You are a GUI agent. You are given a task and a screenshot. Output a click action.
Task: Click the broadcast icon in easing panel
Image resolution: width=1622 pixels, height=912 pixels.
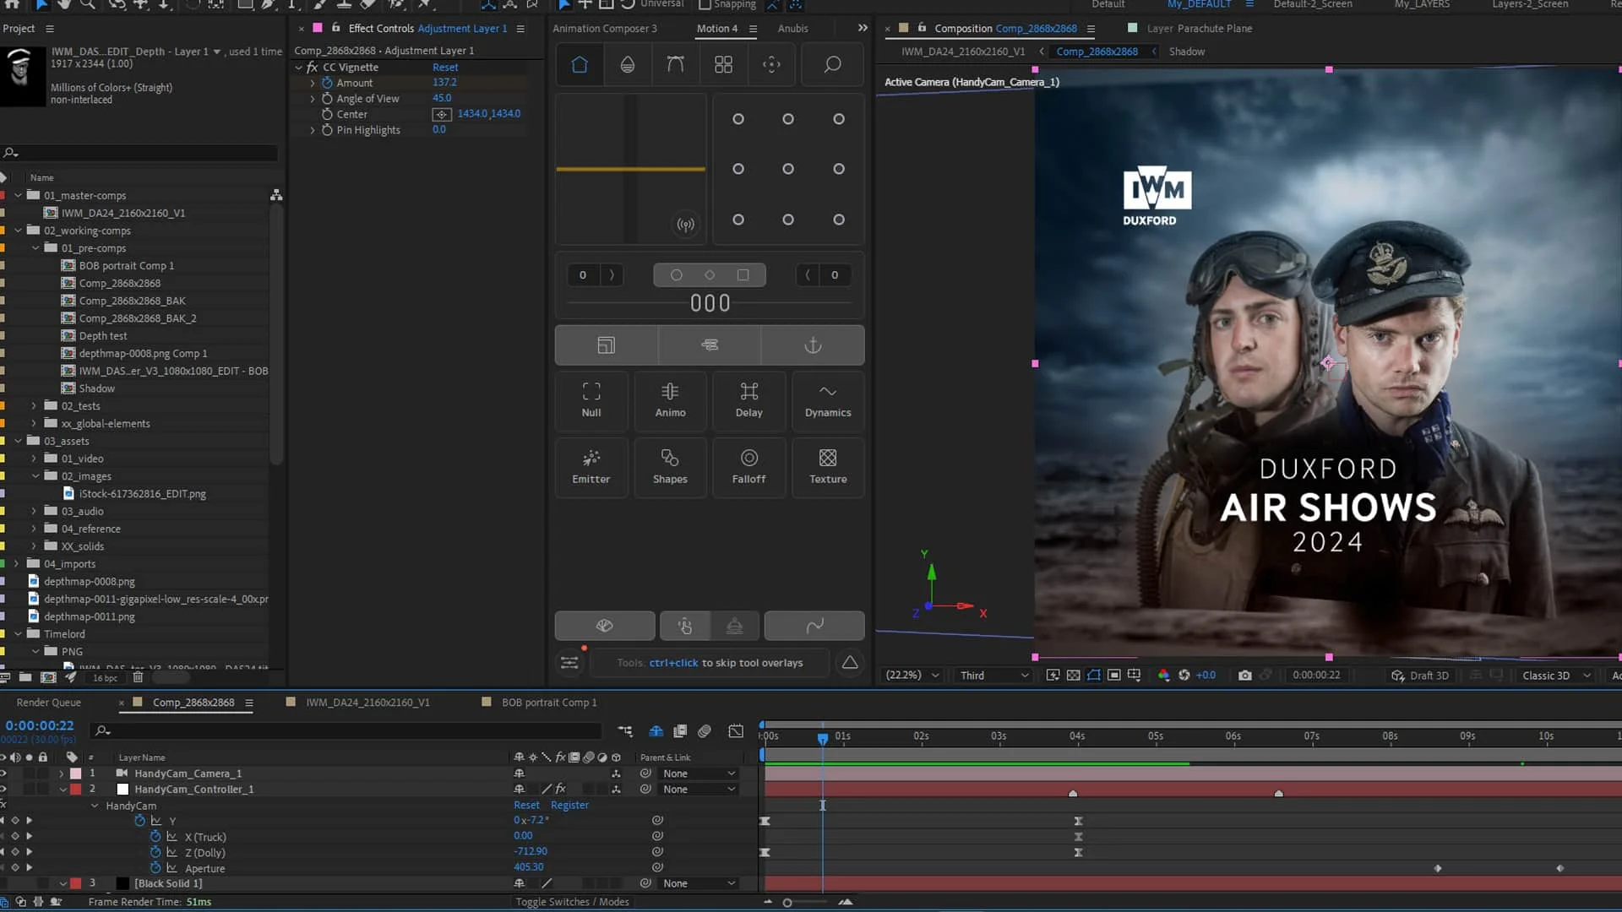686,225
